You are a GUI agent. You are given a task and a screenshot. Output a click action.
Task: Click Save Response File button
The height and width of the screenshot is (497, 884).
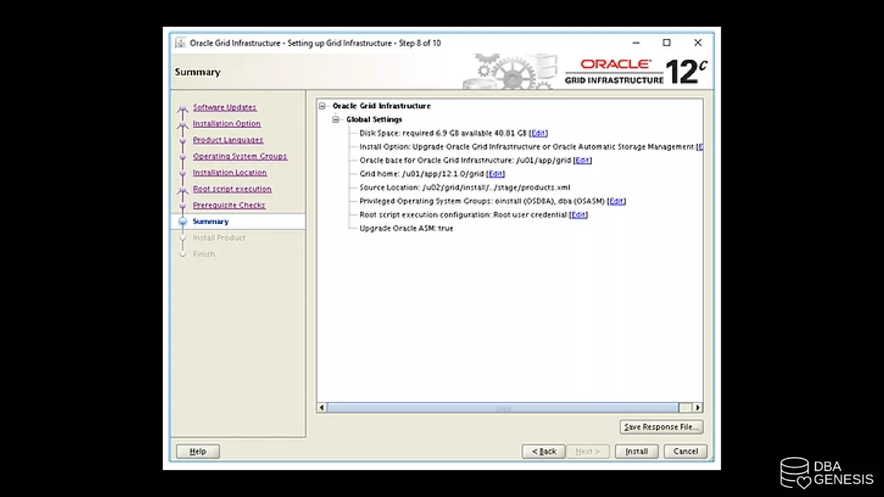point(661,427)
